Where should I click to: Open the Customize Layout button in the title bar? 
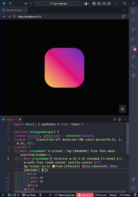pos(94,3)
